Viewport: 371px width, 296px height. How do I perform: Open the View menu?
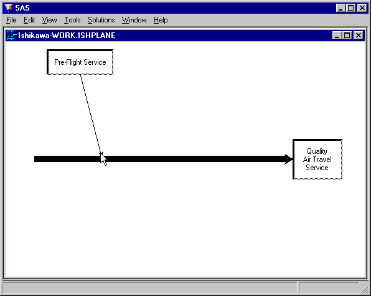coord(49,20)
